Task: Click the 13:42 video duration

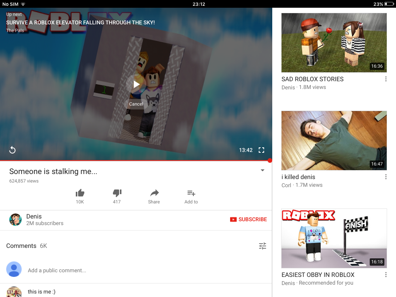Action: point(246,150)
